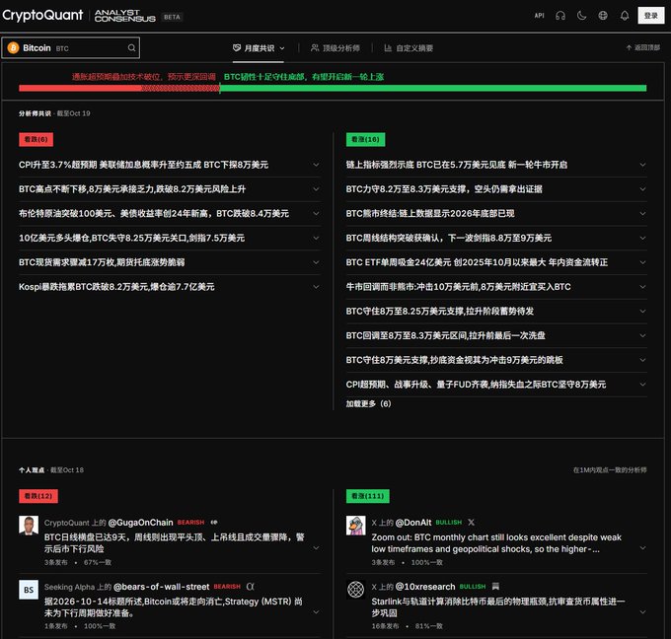Open the BS avatar of bears-of-wall-street

click(29, 590)
